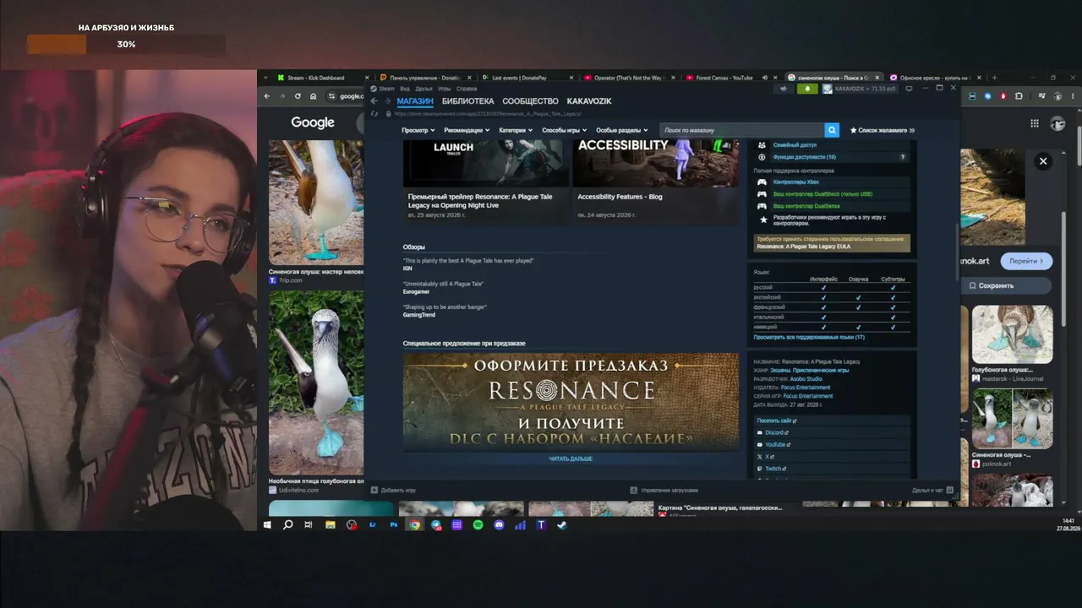
Task: Open the Вид menu in Steam
Action: point(405,89)
